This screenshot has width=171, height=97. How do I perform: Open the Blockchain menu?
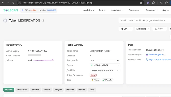point(135,10)
